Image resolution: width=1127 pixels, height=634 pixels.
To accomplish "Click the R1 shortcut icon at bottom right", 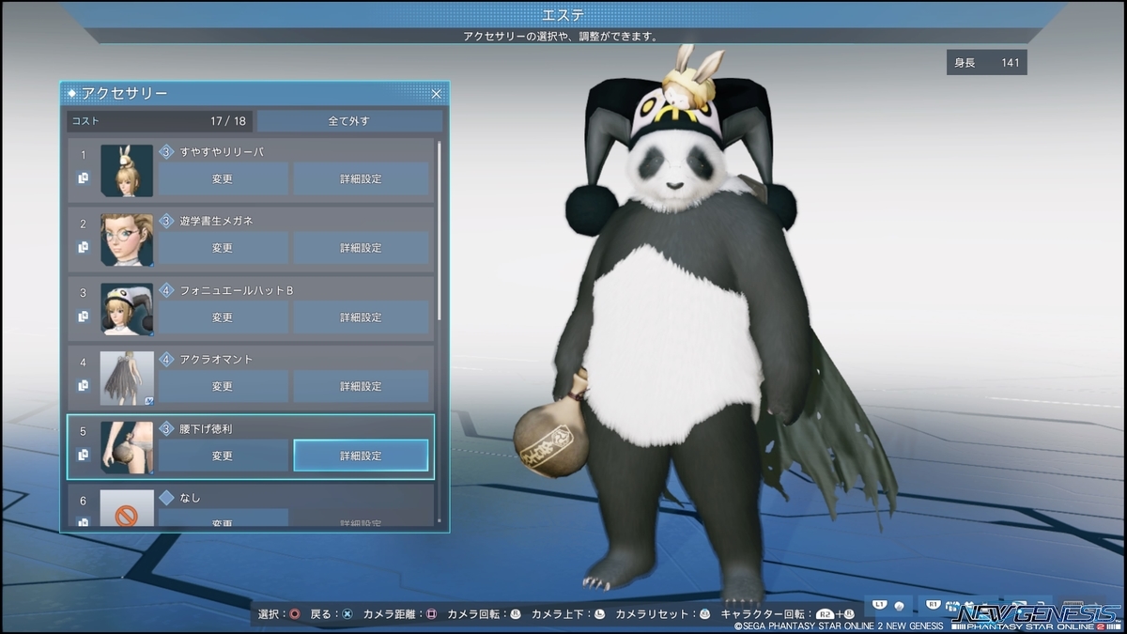I will [934, 605].
